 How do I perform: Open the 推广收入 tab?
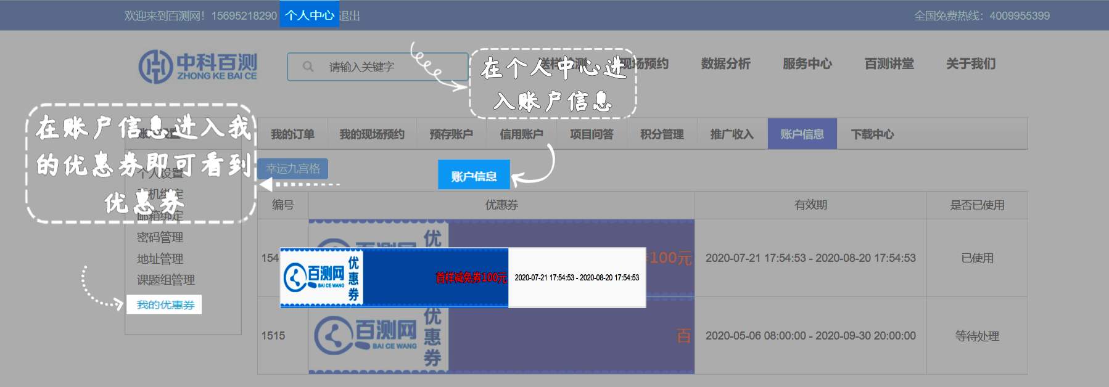(x=732, y=134)
